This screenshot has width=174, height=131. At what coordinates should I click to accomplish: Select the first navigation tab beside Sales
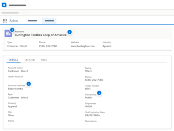coord(32,21)
